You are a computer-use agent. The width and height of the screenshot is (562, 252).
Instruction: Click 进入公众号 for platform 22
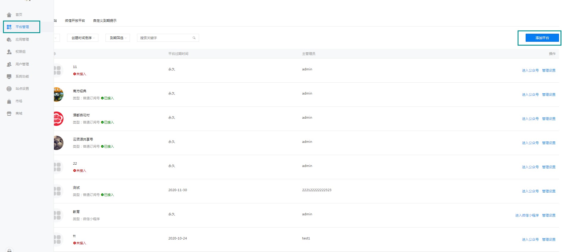click(530, 167)
